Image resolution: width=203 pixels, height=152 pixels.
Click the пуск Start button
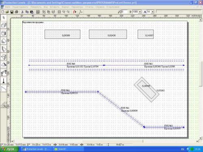click(9, 149)
